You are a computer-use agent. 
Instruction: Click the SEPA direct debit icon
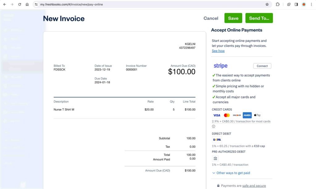(217, 140)
